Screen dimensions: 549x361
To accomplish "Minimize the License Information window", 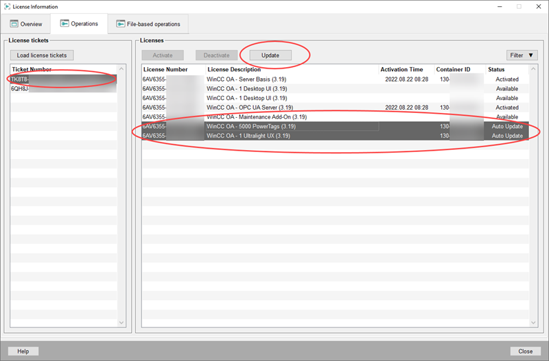I will [500, 7].
